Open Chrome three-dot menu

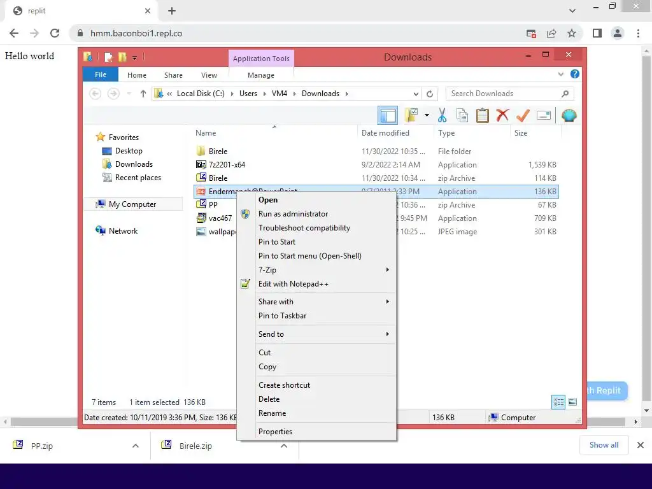click(x=638, y=33)
